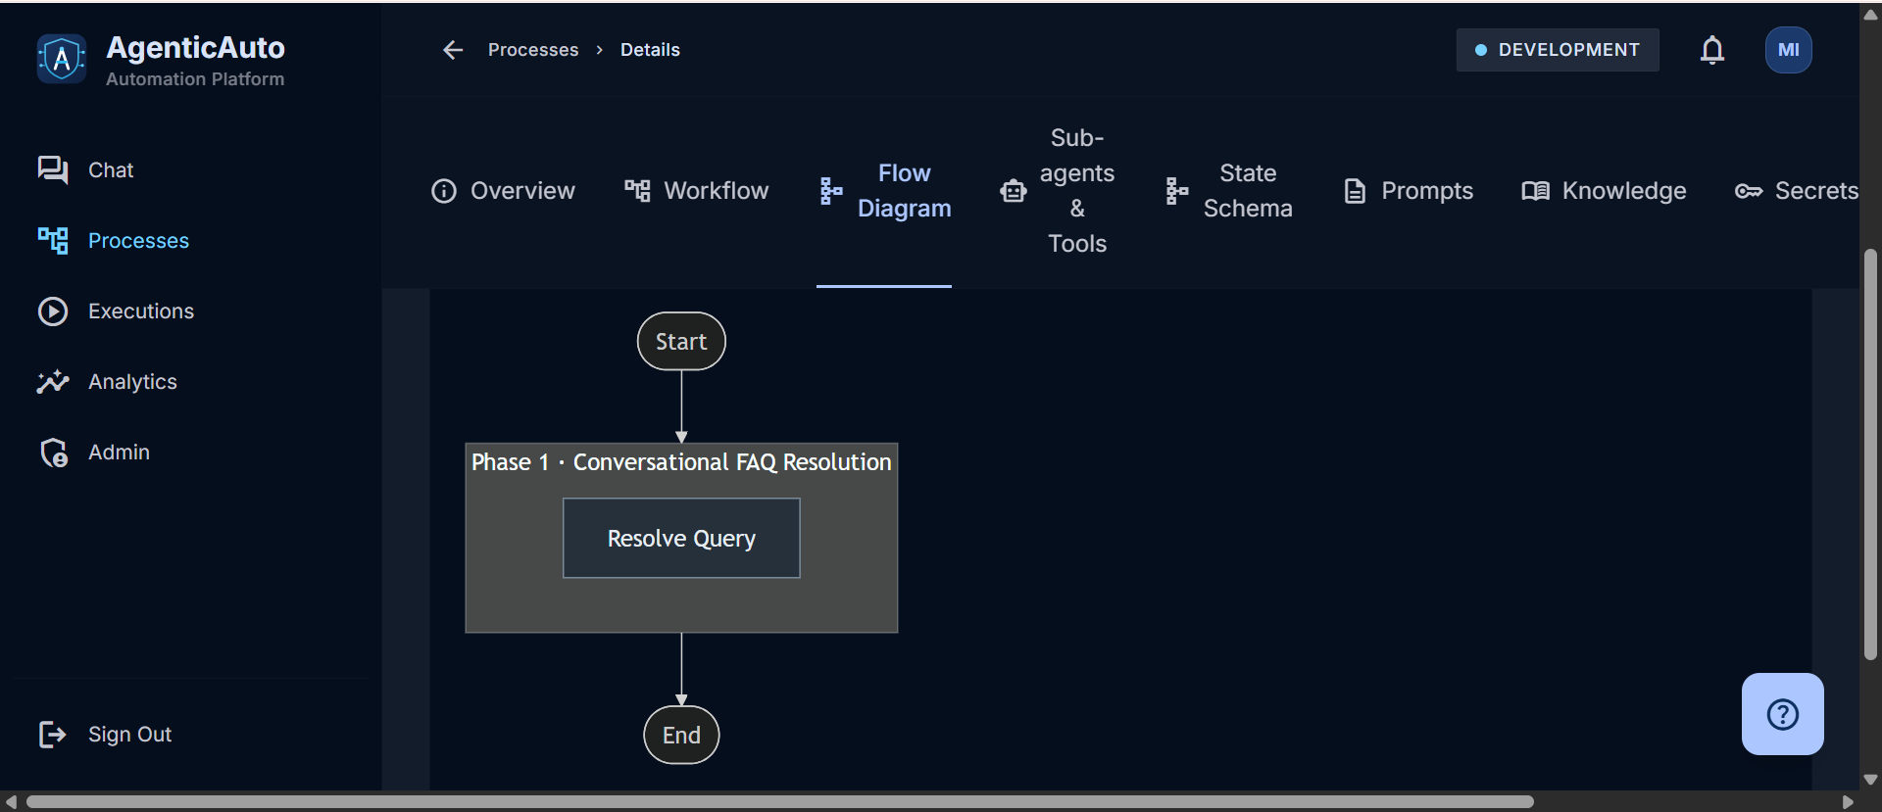Viewport: 1882px width, 812px height.
Task: Click the Overview info-circle icon
Action: (x=444, y=191)
